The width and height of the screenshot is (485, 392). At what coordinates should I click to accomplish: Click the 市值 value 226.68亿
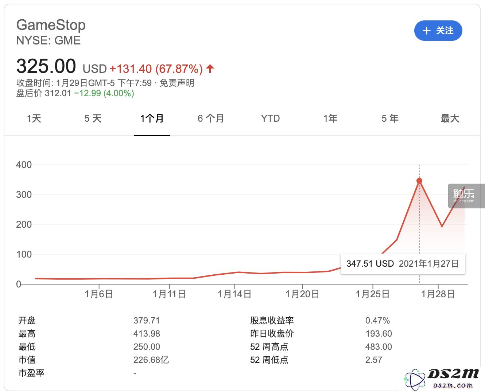tap(151, 360)
